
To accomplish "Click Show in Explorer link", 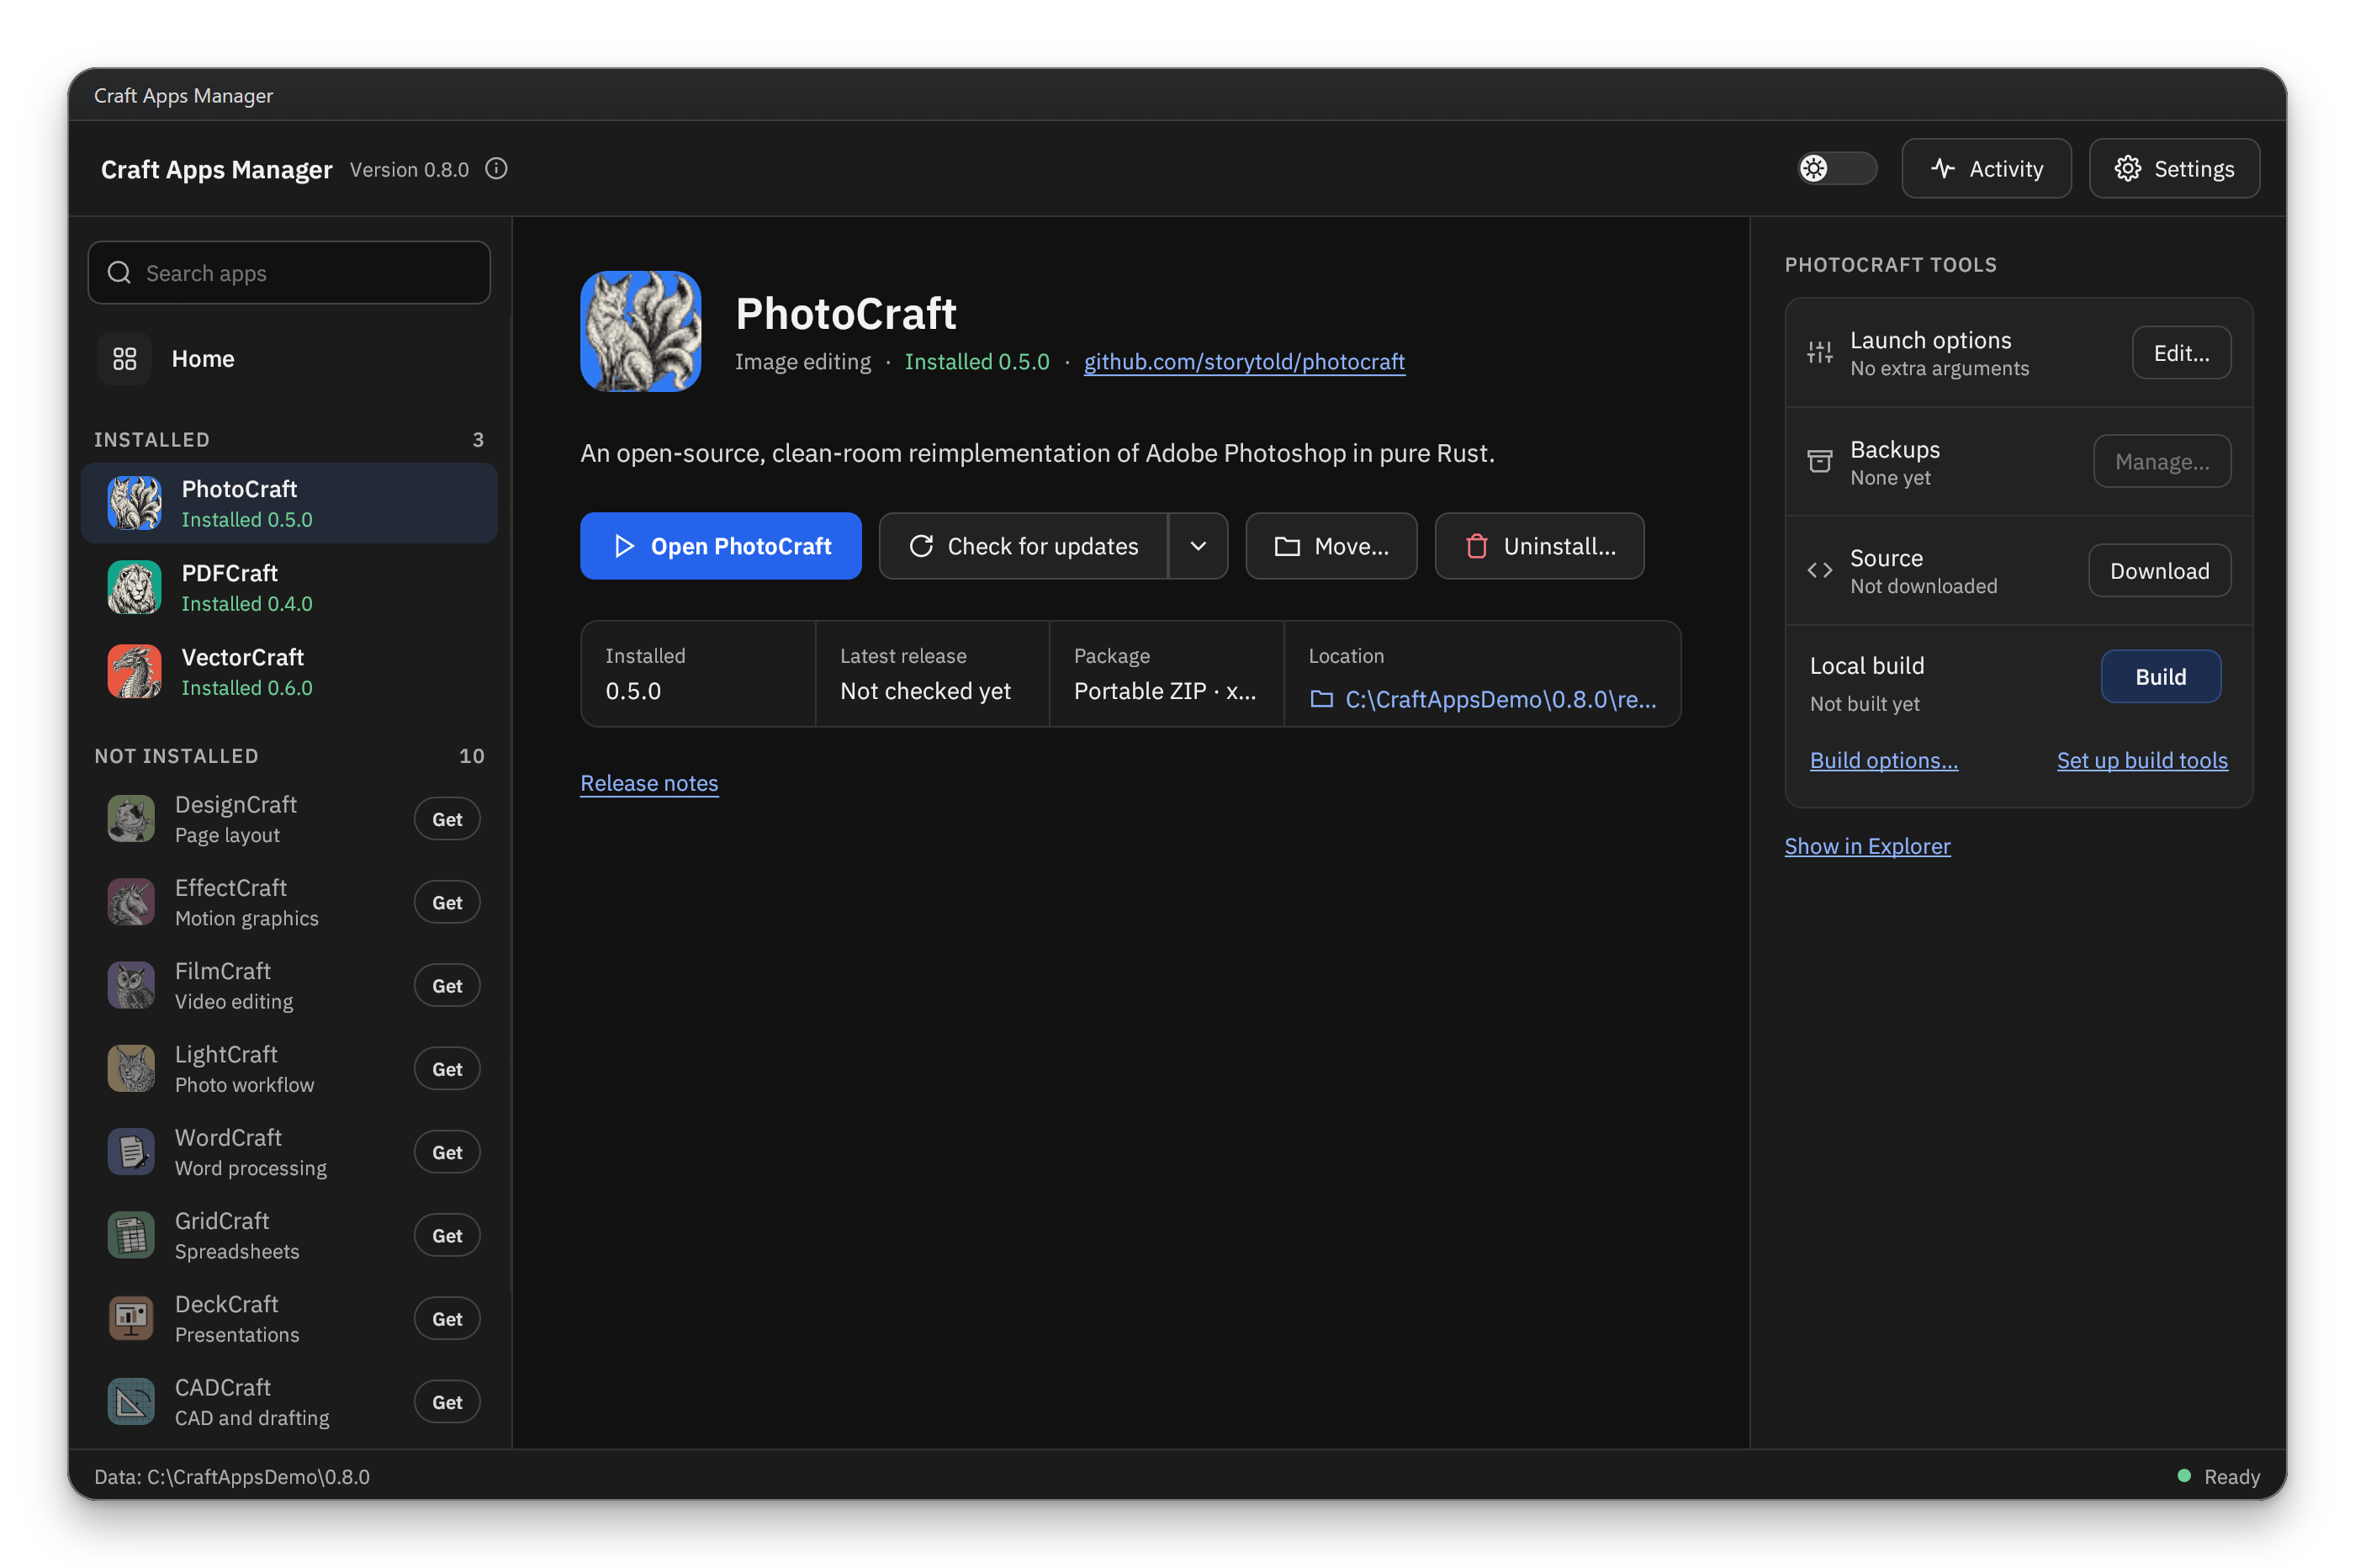I will point(1866,846).
